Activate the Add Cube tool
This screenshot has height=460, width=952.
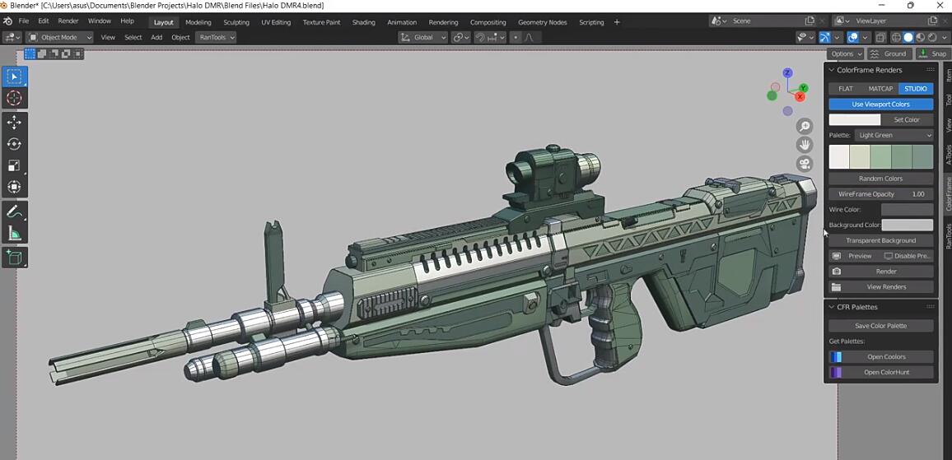15,258
